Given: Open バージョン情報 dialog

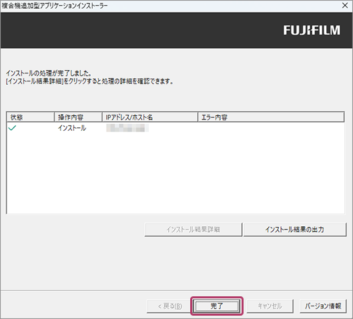Looking at the screenshot, I should 323,306.
